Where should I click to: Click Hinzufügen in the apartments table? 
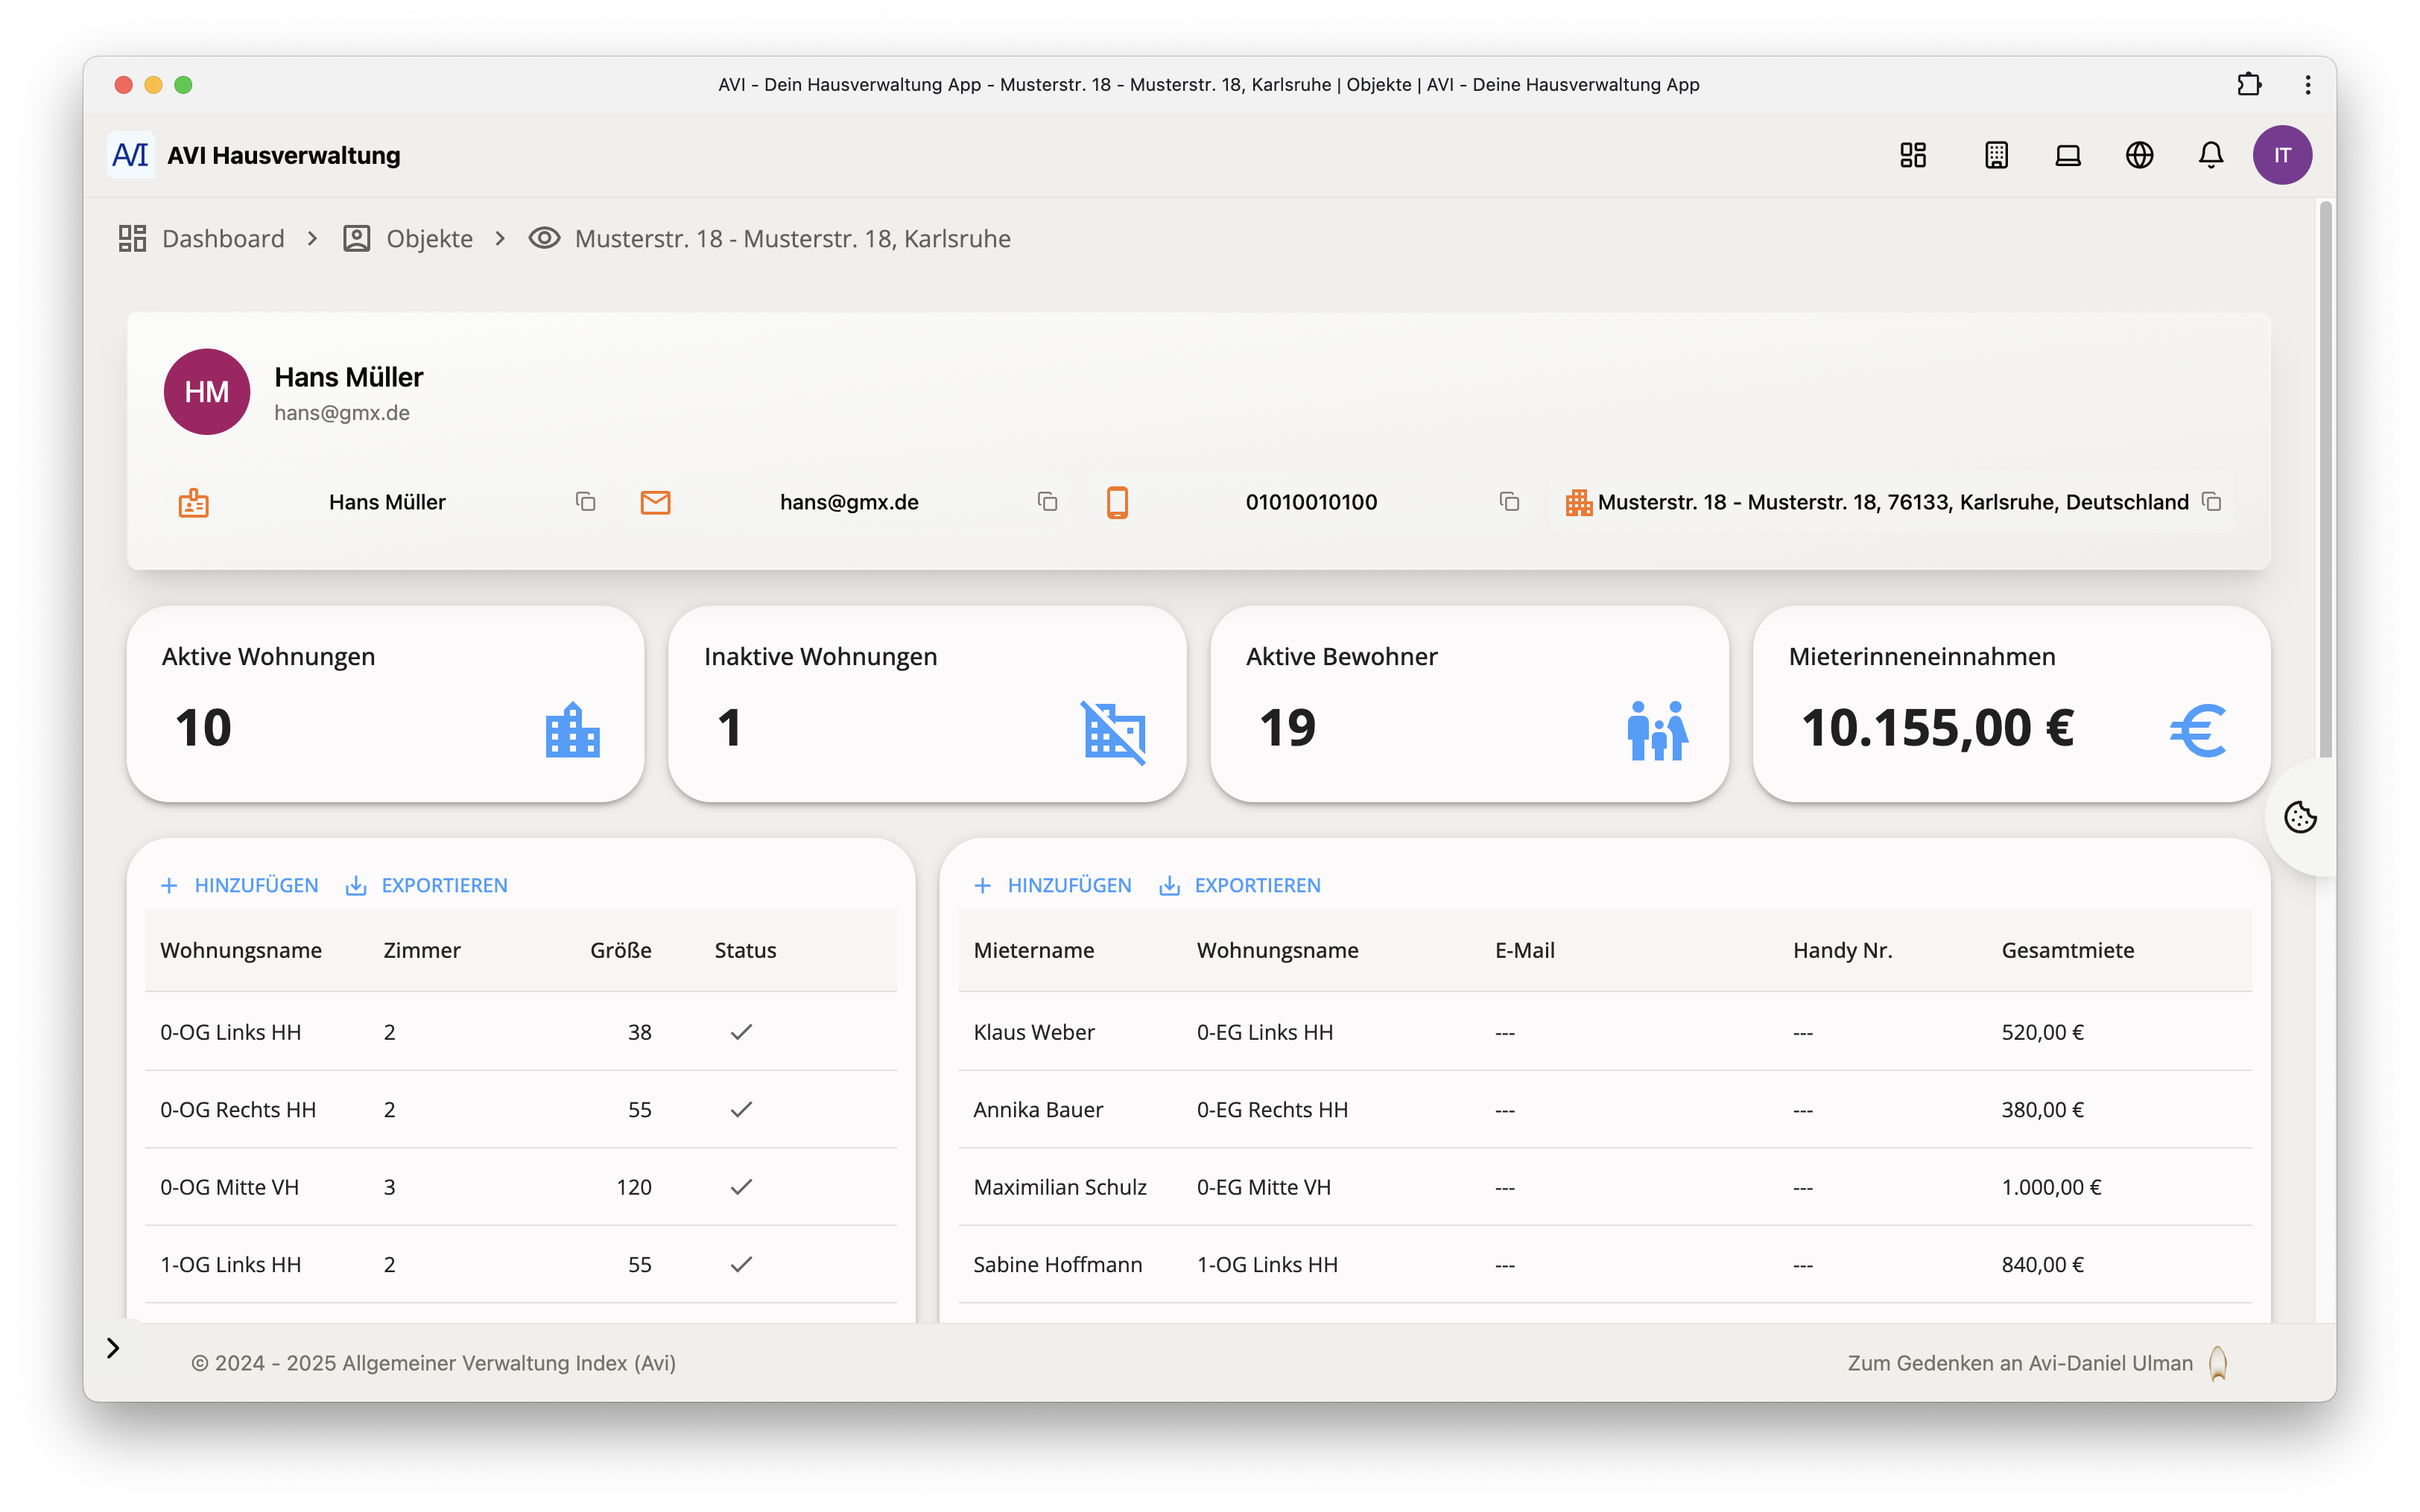click(x=240, y=885)
